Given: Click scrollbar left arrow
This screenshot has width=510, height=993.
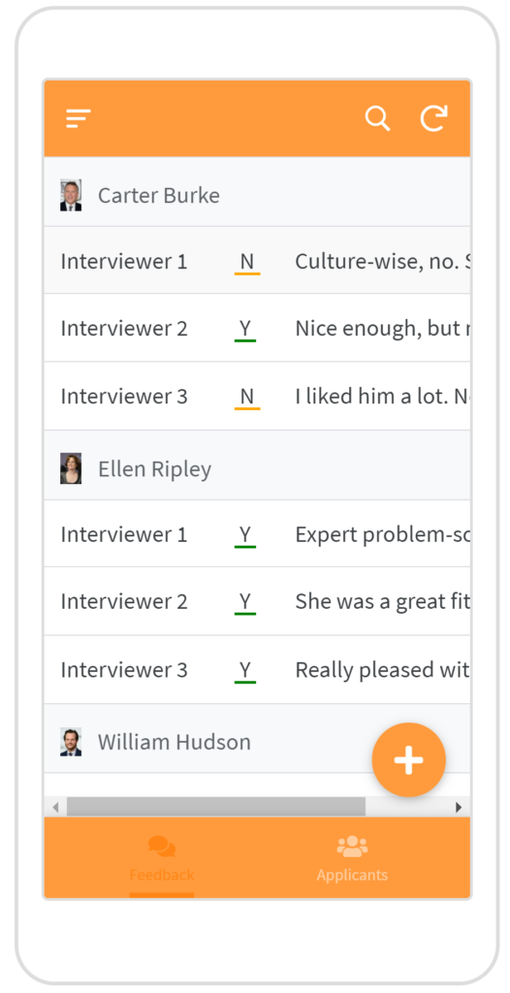Looking at the screenshot, I should pos(56,807).
